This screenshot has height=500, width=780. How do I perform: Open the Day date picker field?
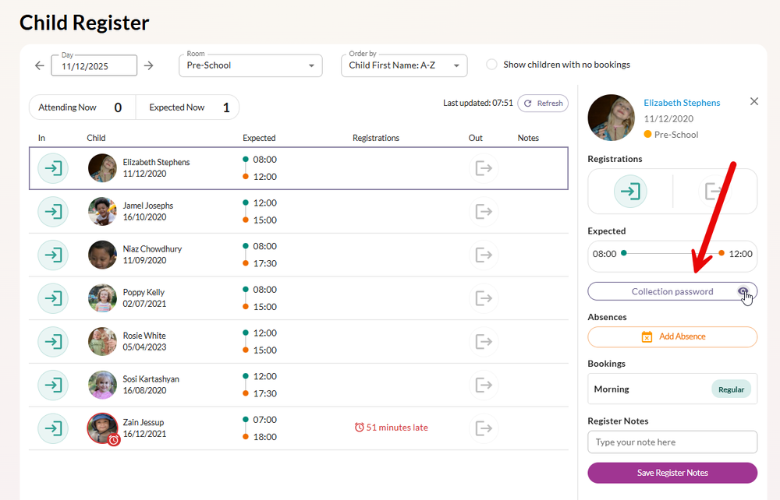(94, 66)
